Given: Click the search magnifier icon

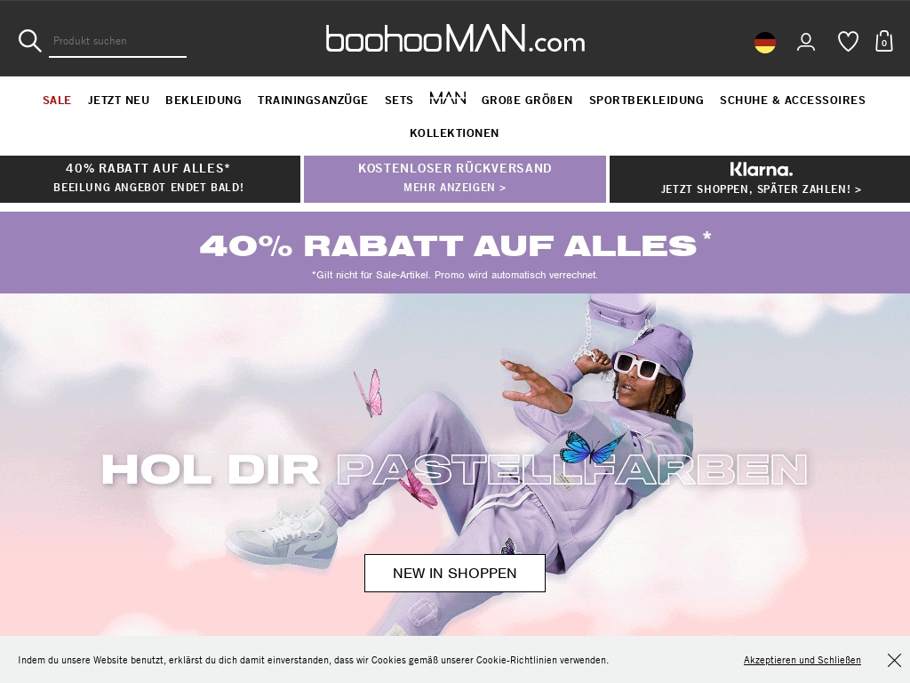Looking at the screenshot, I should tap(29, 41).
